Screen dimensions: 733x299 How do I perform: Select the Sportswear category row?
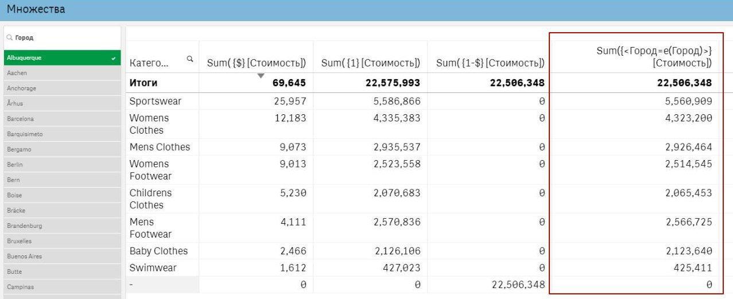156,102
